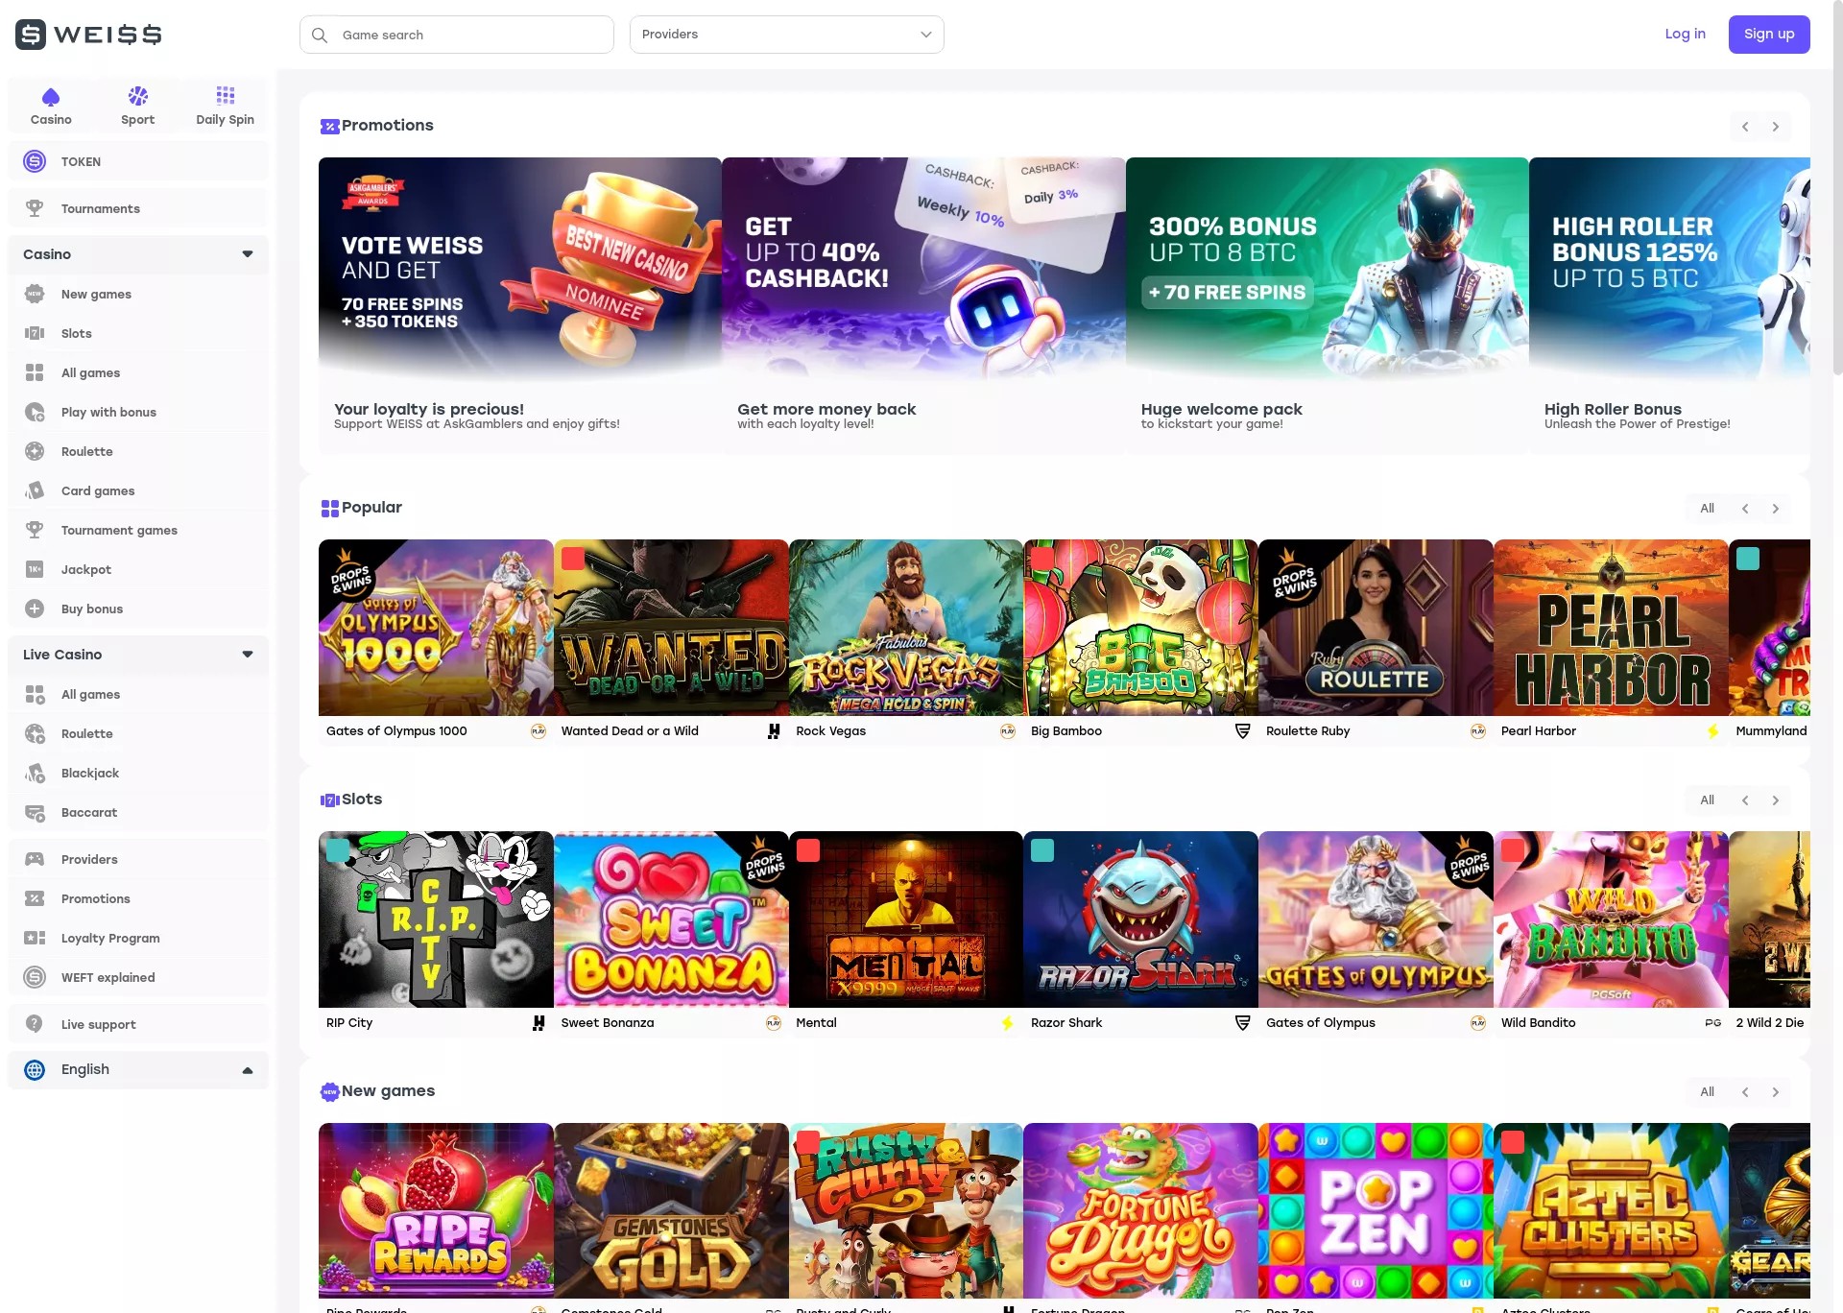Select Roulette in Casino menu
The width and height of the screenshot is (1843, 1313).
pos(138,451)
